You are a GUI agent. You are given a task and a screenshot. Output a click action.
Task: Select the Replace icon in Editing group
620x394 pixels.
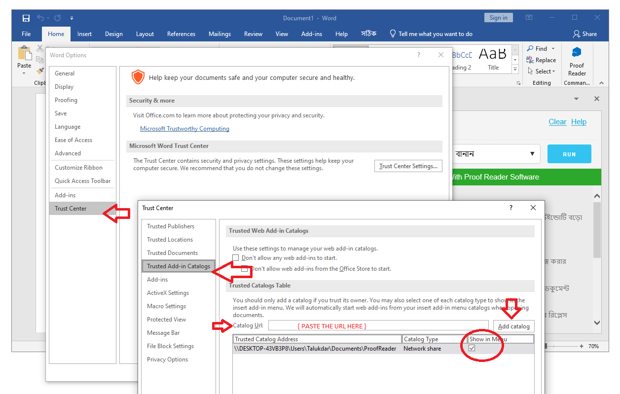(x=541, y=60)
